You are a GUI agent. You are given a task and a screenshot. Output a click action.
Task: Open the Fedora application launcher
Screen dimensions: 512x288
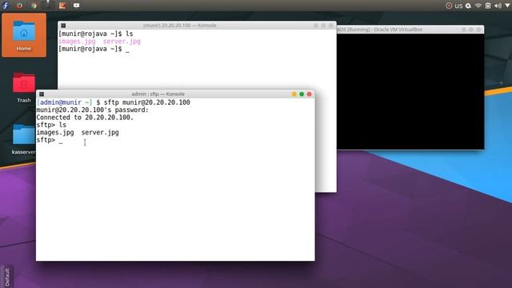[6, 6]
